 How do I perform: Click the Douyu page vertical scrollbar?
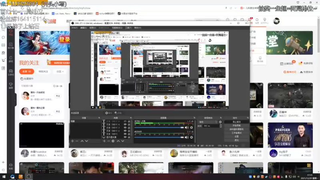(318, 36)
